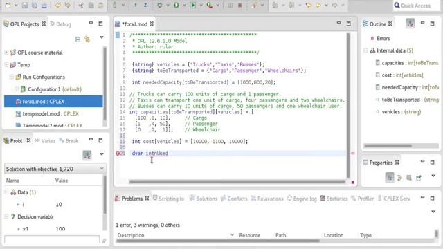This screenshot has width=443, height=249.
Task: Click the Save toolbar icon
Action: coord(25,5)
